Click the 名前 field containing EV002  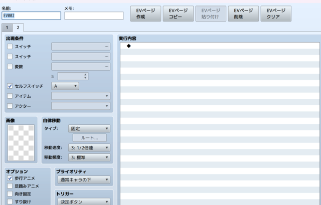pyautogui.click(x=31, y=16)
